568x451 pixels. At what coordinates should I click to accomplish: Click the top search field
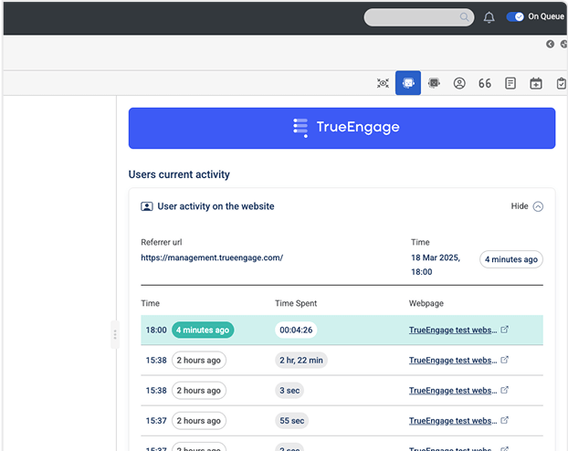click(419, 17)
